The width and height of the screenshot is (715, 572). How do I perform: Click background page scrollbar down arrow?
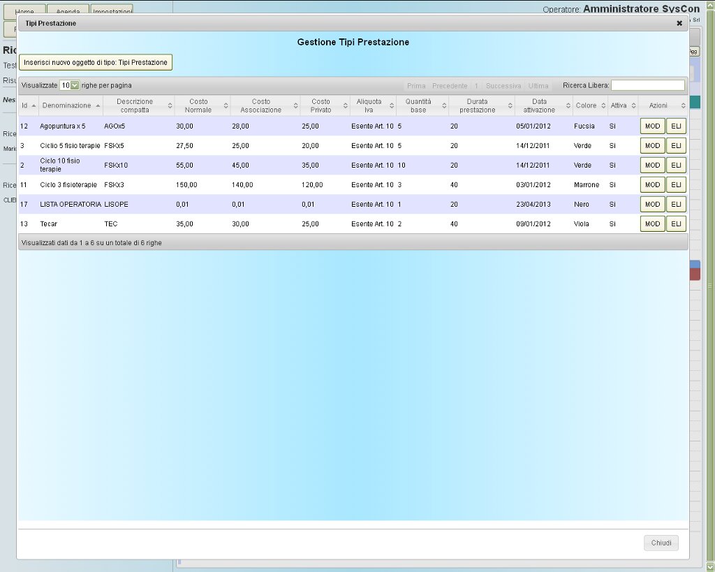click(x=710, y=567)
